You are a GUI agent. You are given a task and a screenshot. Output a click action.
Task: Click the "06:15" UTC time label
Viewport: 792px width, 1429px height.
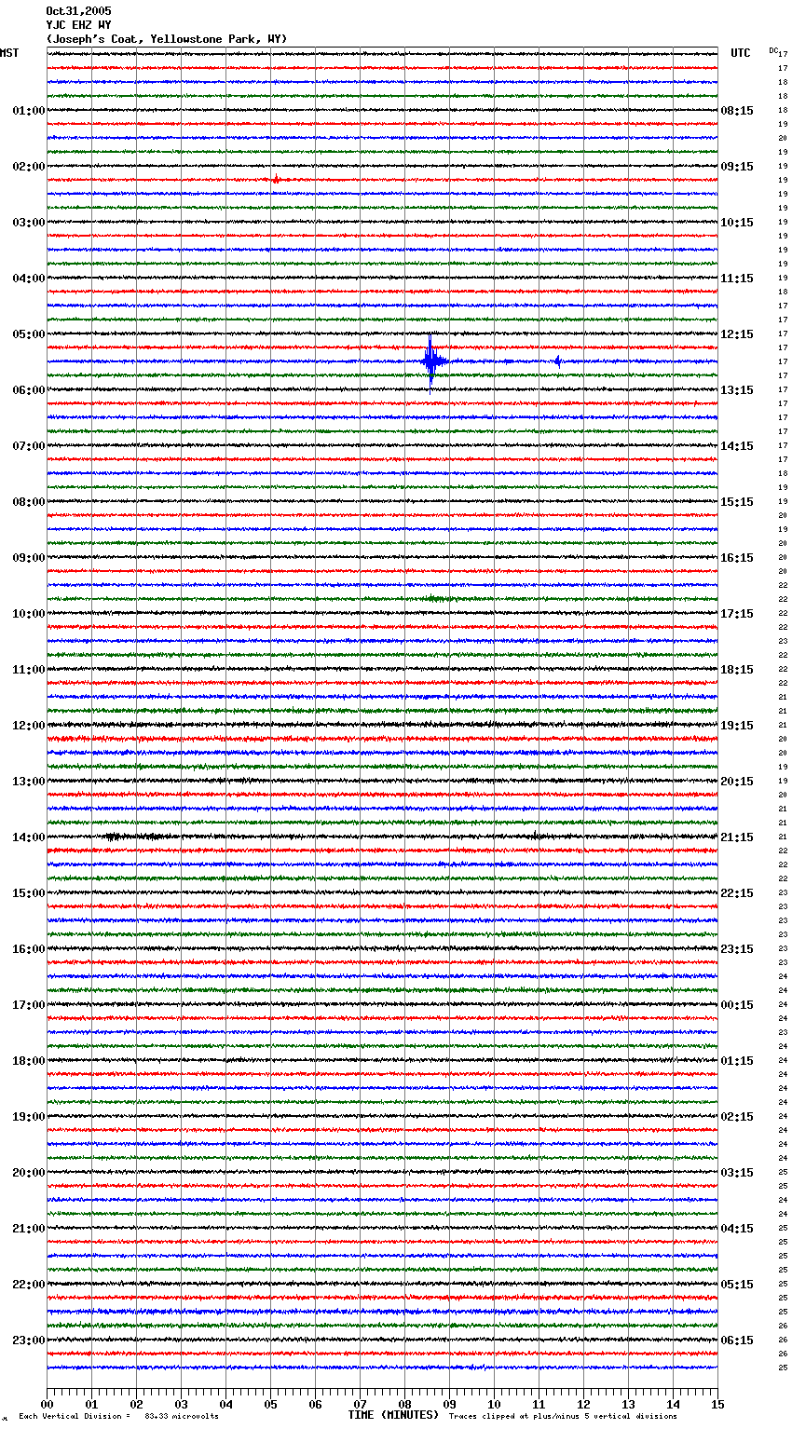point(737,1341)
